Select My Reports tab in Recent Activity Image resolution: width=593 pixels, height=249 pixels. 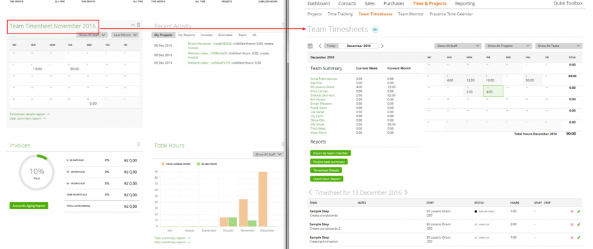click(186, 35)
